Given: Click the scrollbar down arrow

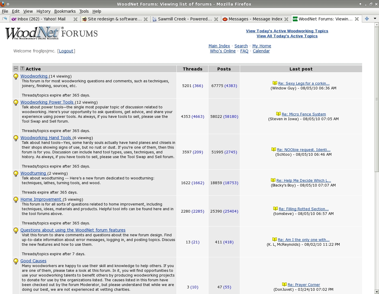Looking at the screenshot, I should (x=377, y=292).
